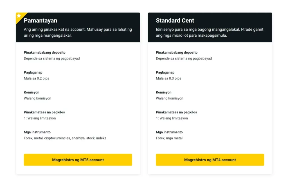Select the Standard Cent card description text
The height and width of the screenshot is (183, 288).
pyautogui.click(x=209, y=32)
